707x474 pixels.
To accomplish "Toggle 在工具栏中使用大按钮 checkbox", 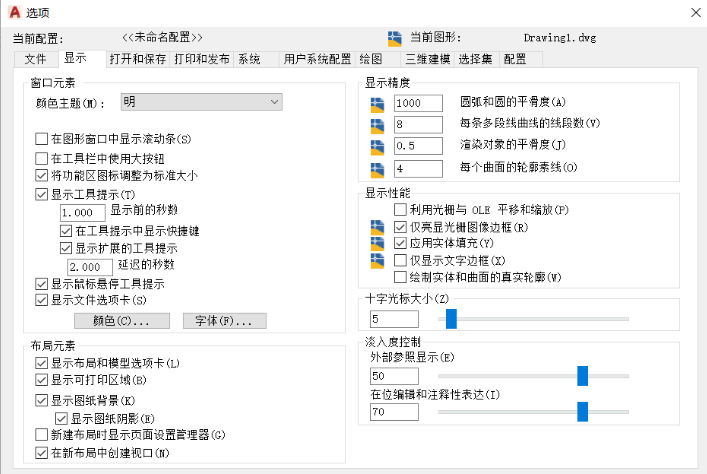I will click(41, 158).
